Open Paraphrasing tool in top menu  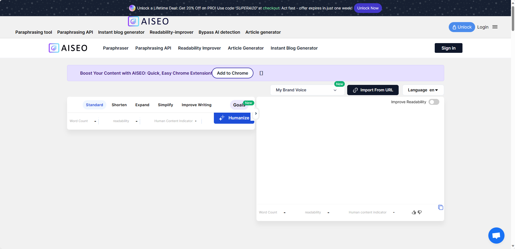pyautogui.click(x=34, y=32)
